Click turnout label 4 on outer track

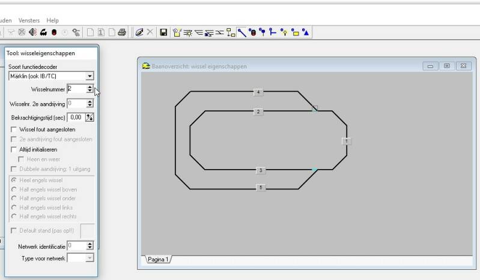[258, 92]
